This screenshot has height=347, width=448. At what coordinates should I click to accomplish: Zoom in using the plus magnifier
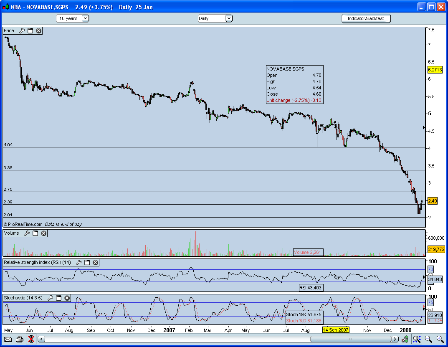pos(440,339)
